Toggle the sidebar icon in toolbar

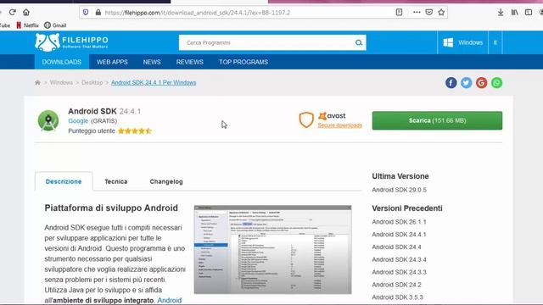(529, 13)
